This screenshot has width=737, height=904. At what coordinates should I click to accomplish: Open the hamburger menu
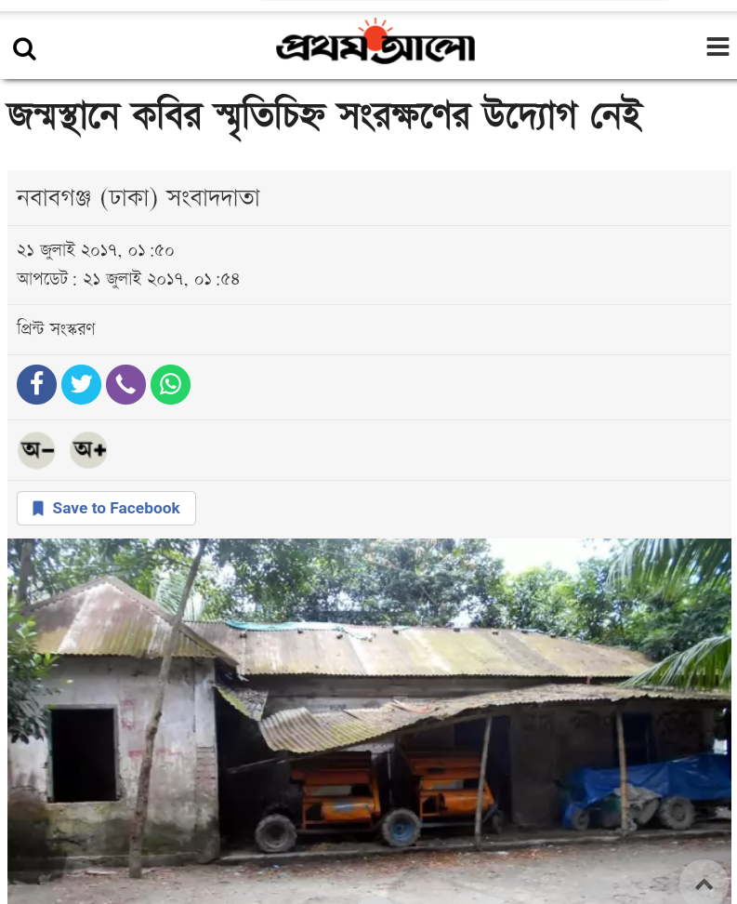pyautogui.click(x=717, y=47)
